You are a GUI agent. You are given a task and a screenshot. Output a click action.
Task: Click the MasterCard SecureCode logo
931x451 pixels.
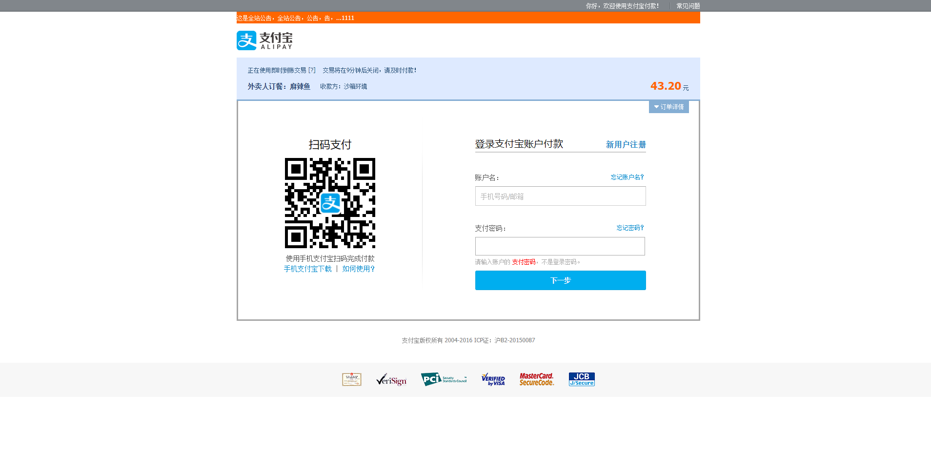(537, 379)
